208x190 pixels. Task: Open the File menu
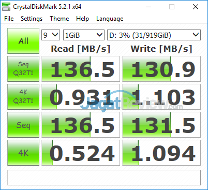pos(9,19)
